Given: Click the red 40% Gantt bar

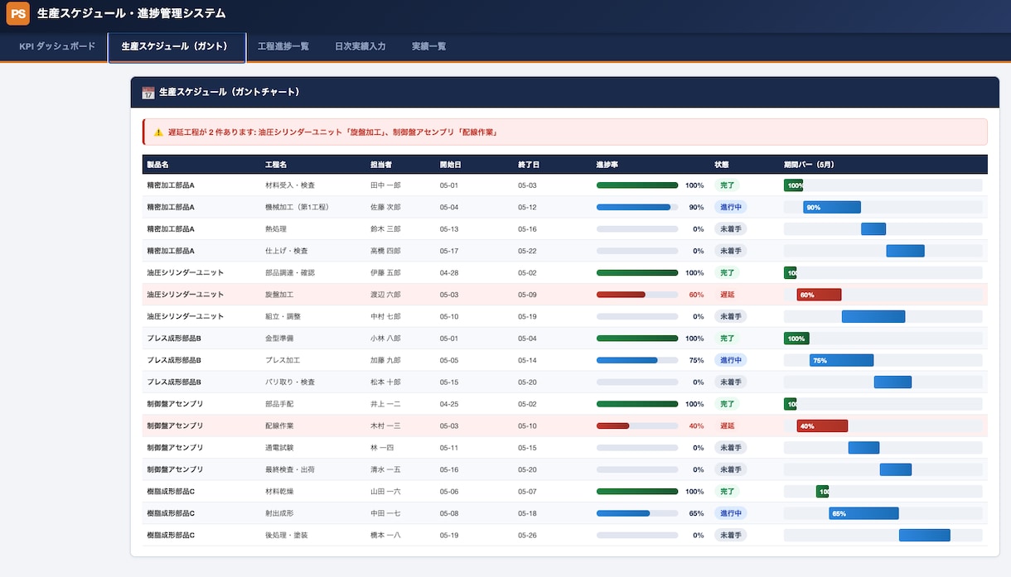Looking at the screenshot, I should coord(823,426).
